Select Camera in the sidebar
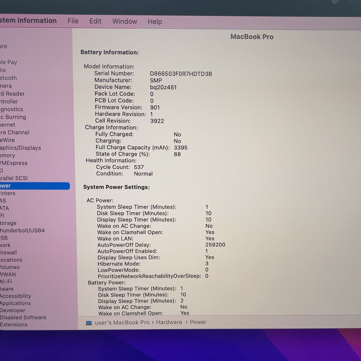This screenshot has height=361, width=361. point(6,86)
